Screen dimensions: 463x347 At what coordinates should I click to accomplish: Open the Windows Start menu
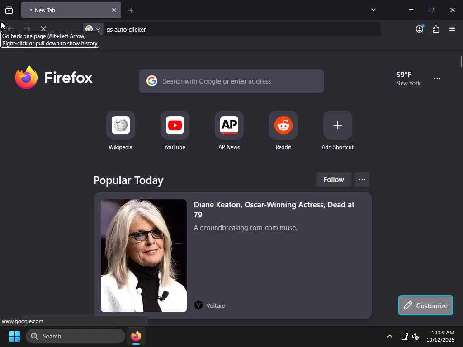(x=14, y=336)
